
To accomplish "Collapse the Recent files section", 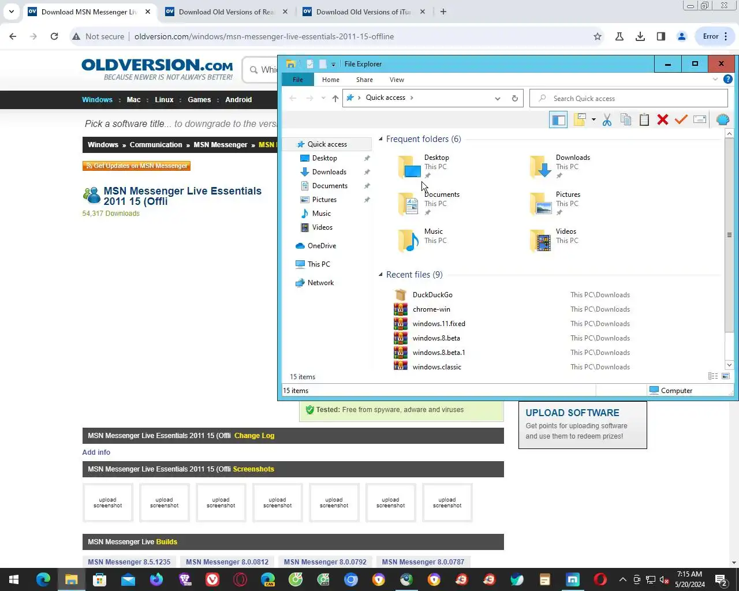I will tap(380, 275).
